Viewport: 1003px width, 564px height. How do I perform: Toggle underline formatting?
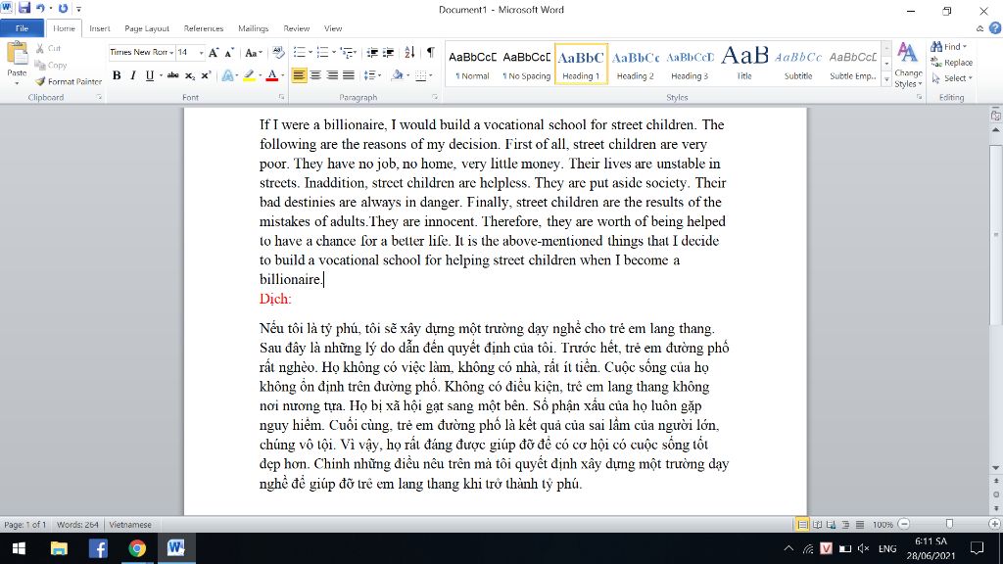point(149,75)
